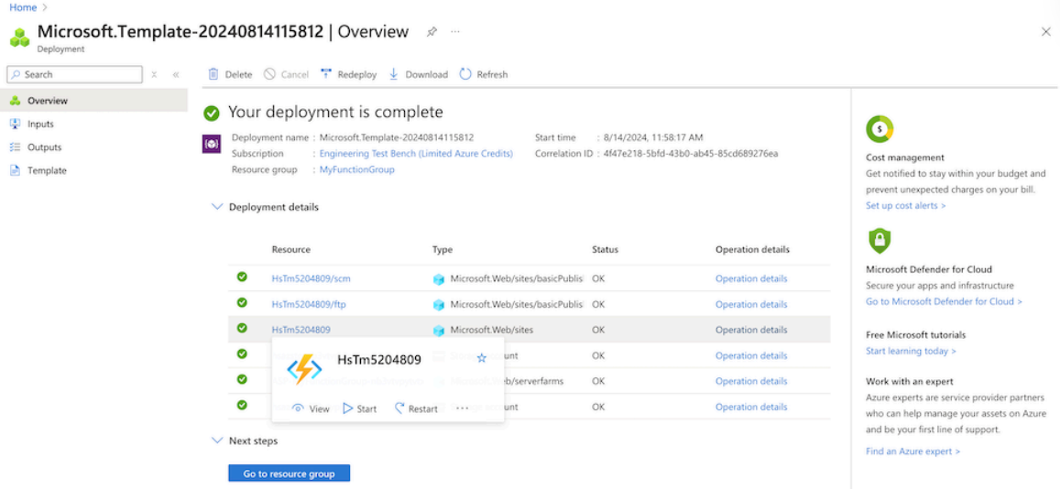This screenshot has width=1060, height=489.
Task: Click the Microsoft Defender shield icon
Action: click(x=880, y=241)
